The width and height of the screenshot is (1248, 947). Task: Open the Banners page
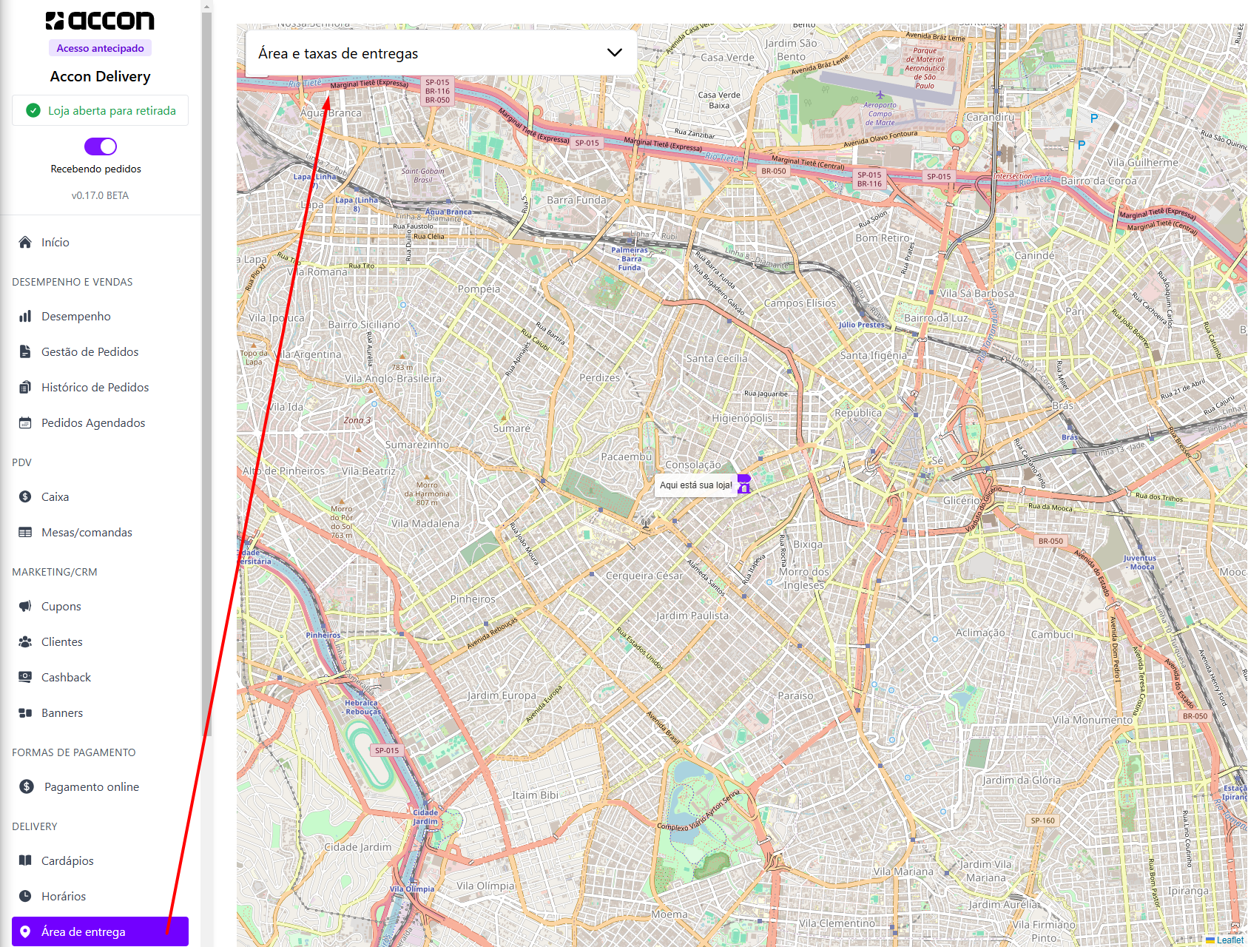click(x=101, y=712)
